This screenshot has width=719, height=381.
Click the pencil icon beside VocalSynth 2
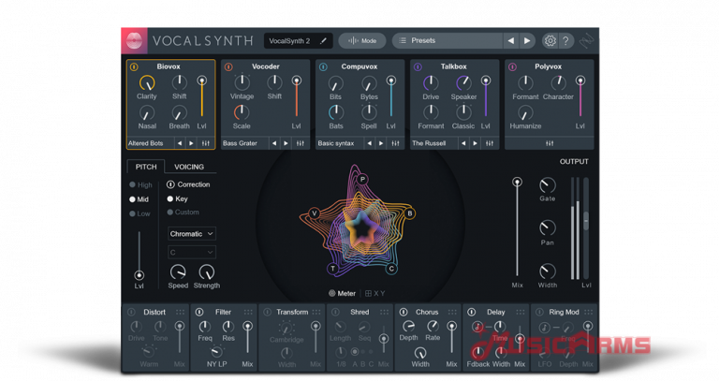[324, 40]
